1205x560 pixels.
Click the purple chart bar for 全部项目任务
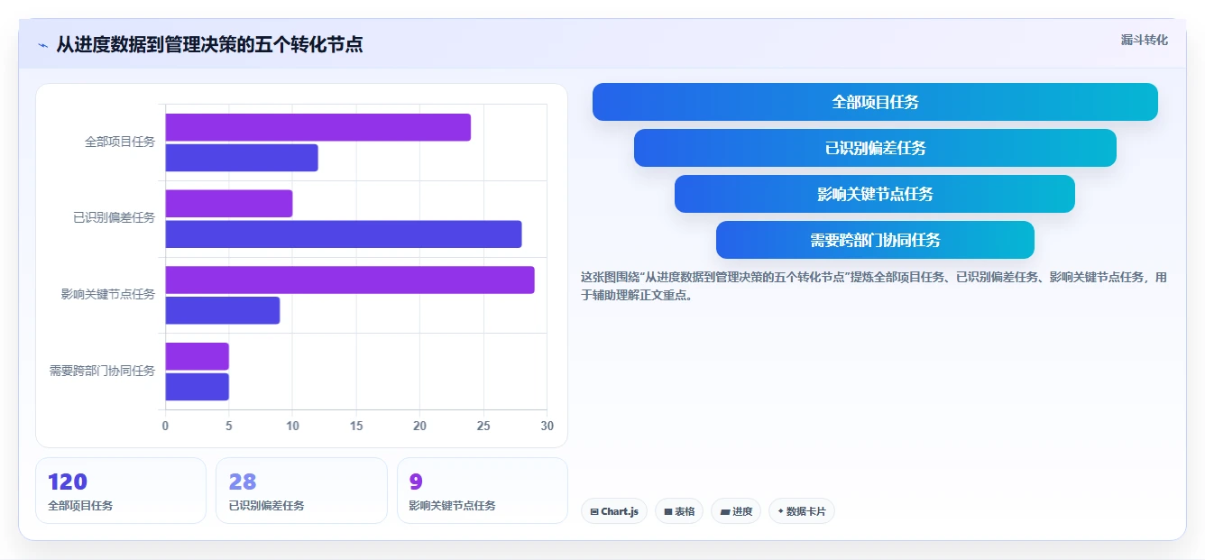(317, 127)
